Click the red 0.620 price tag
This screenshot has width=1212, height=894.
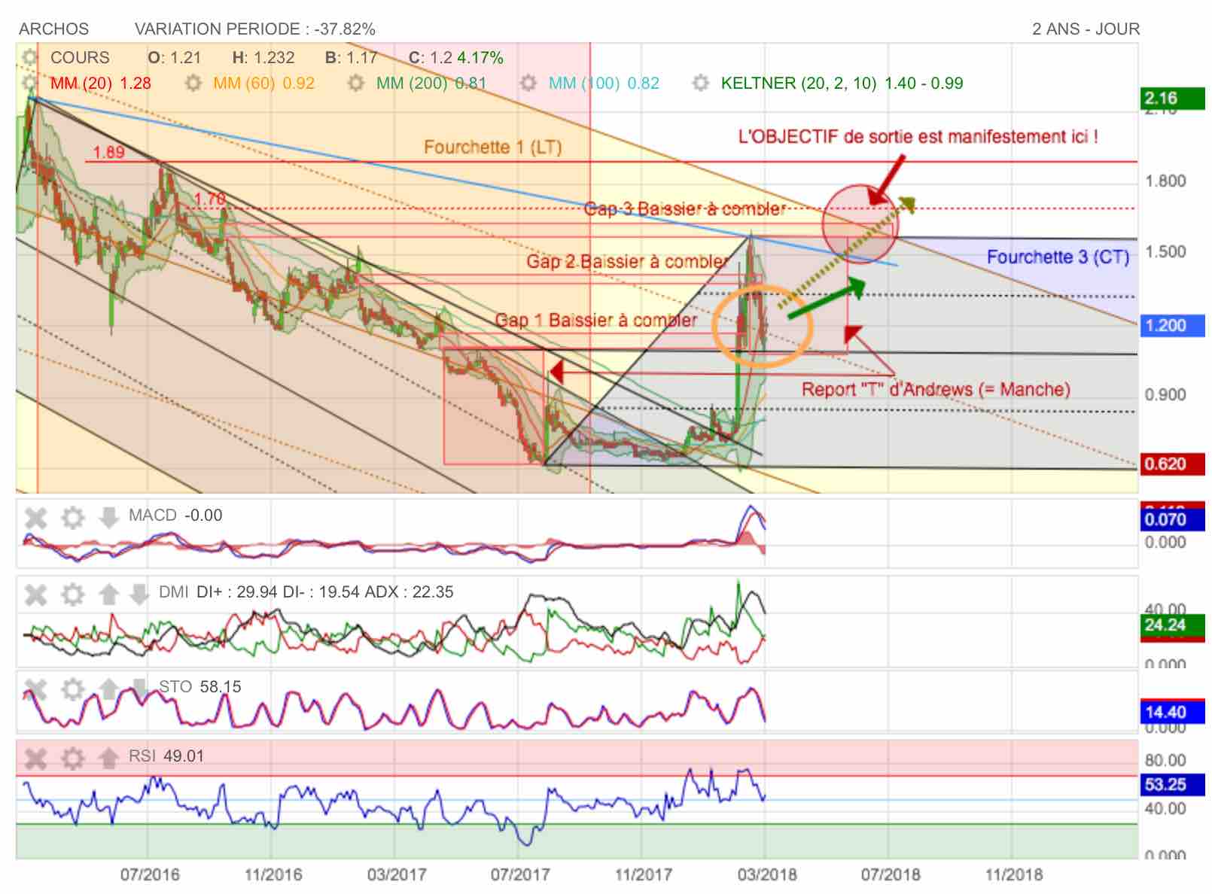coord(1173,464)
